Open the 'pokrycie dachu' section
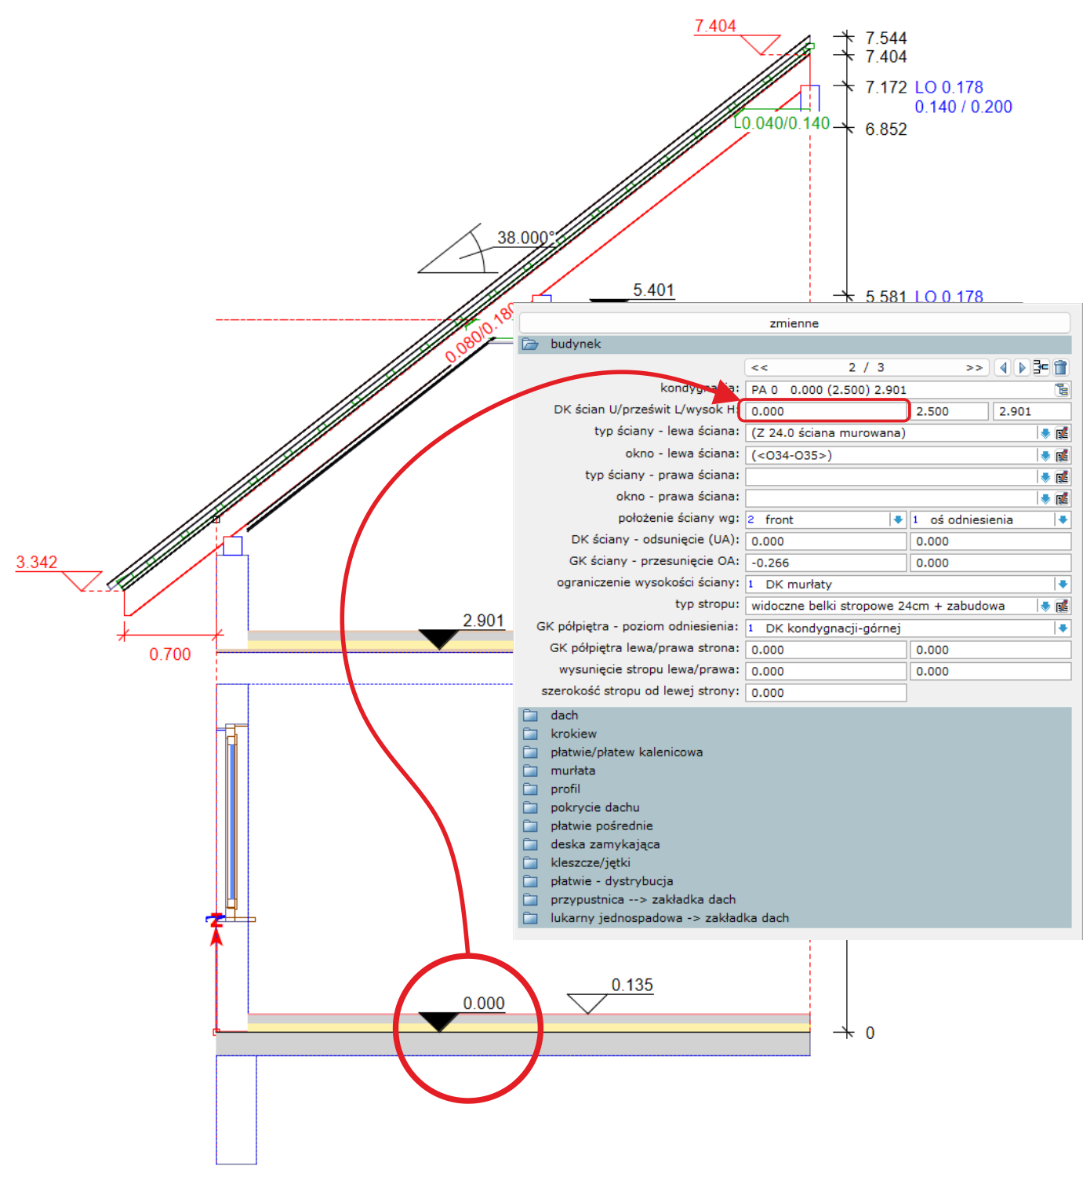1083x1177 pixels. 594,807
